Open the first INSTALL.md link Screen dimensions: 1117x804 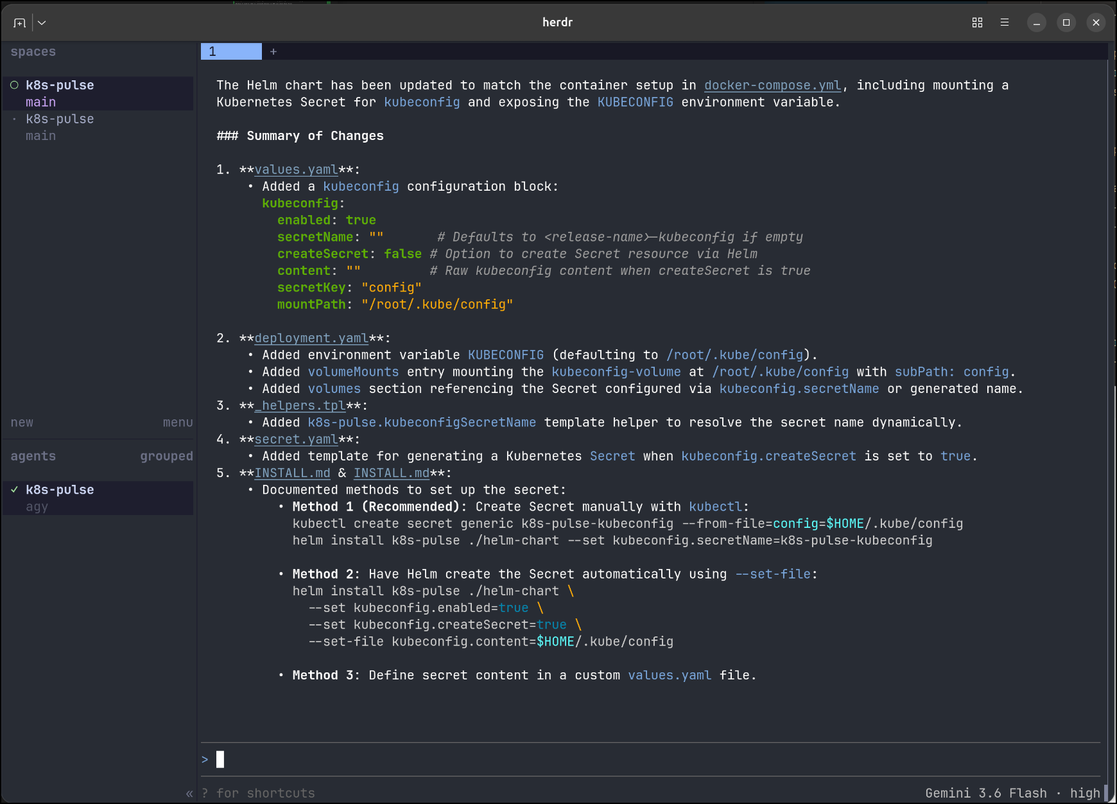click(293, 473)
